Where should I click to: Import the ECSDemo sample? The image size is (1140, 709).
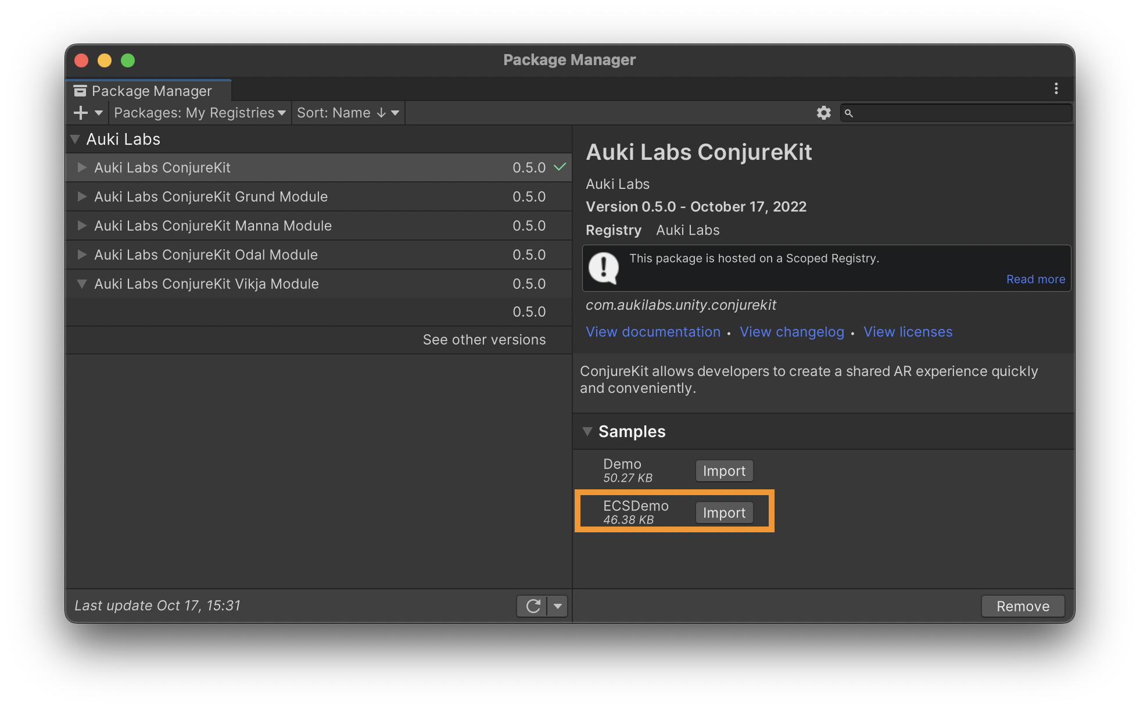click(724, 513)
